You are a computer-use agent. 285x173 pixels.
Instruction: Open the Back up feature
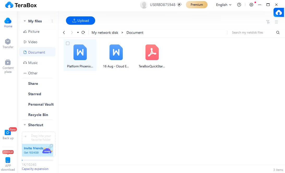[x=8, y=135]
